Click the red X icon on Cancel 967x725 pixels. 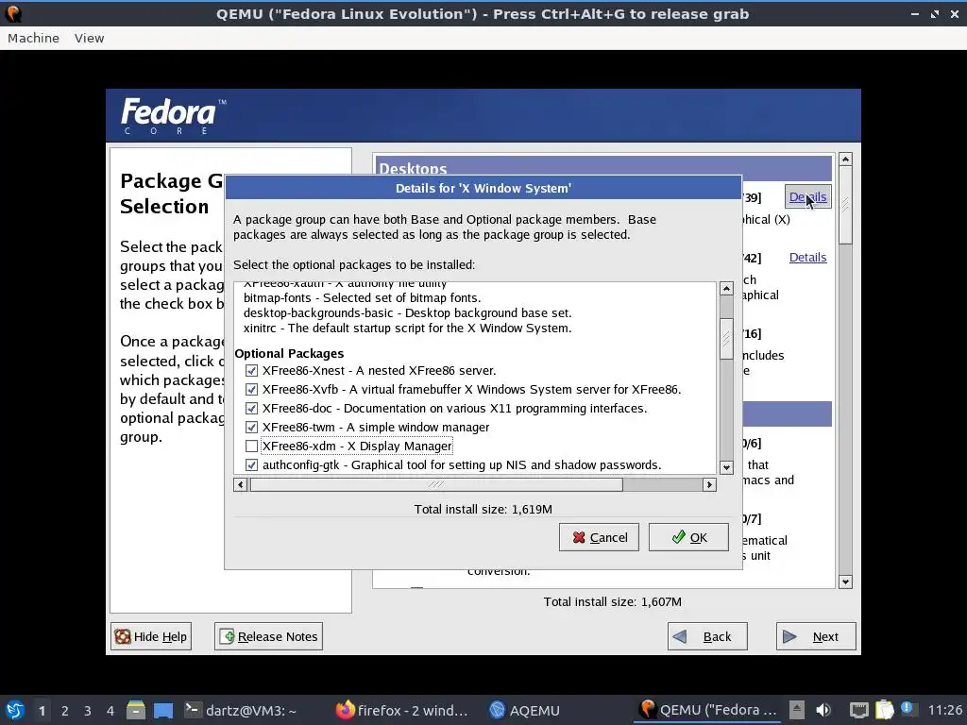[x=579, y=537]
